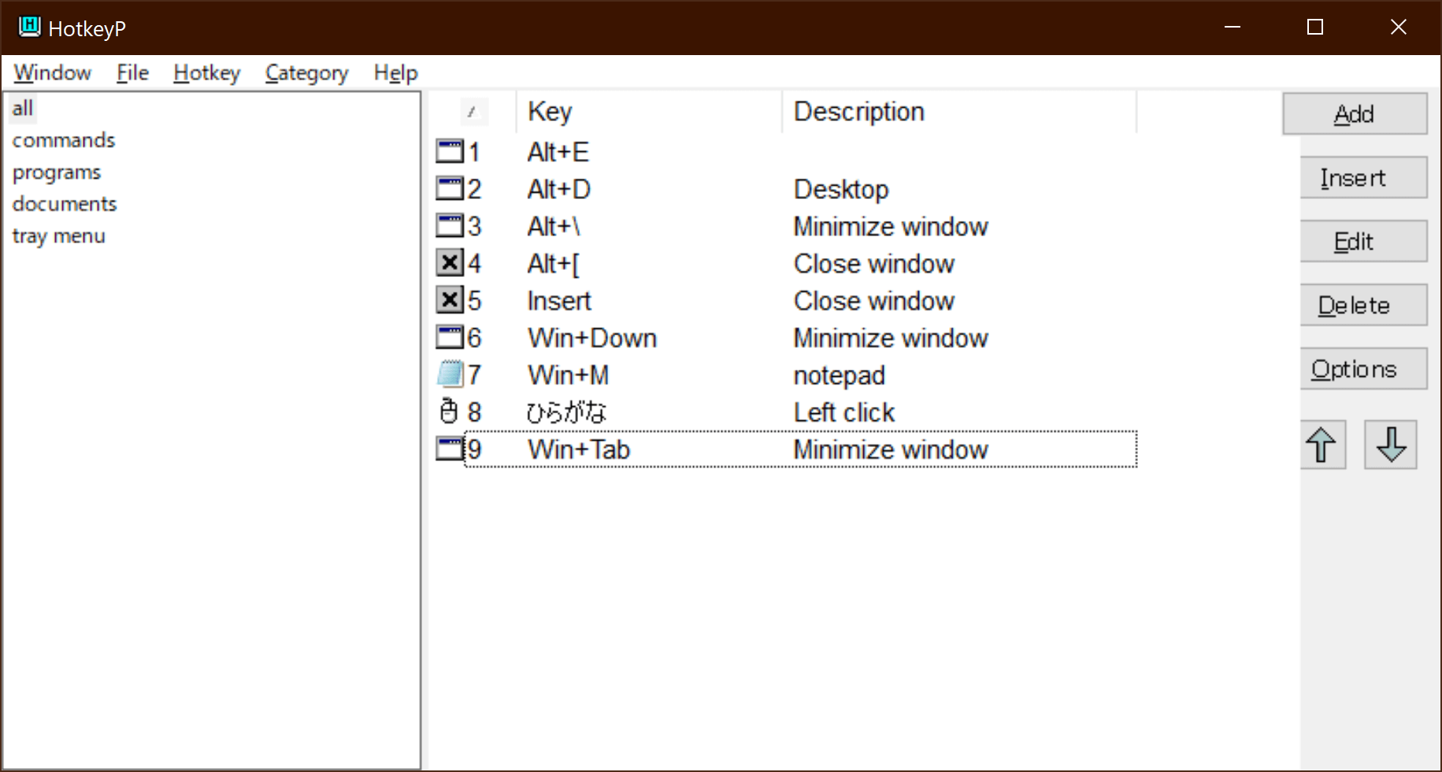Image resolution: width=1442 pixels, height=772 pixels.
Task: Select the 'documents' category
Action: coord(65,204)
